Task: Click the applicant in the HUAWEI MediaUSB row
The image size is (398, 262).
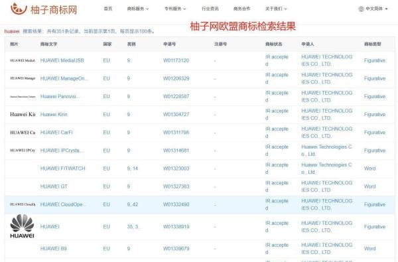Action: tap(326, 60)
